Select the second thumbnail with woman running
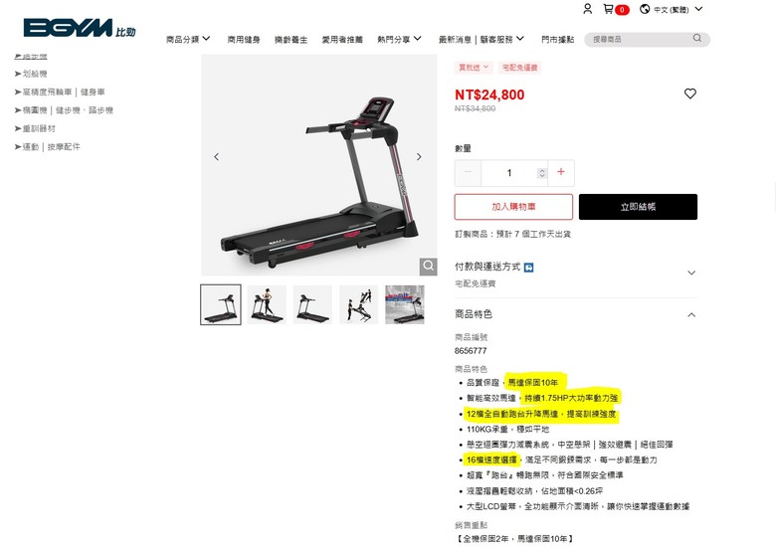Image resolution: width=776 pixels, height=547 pixels. coord(267,304)
